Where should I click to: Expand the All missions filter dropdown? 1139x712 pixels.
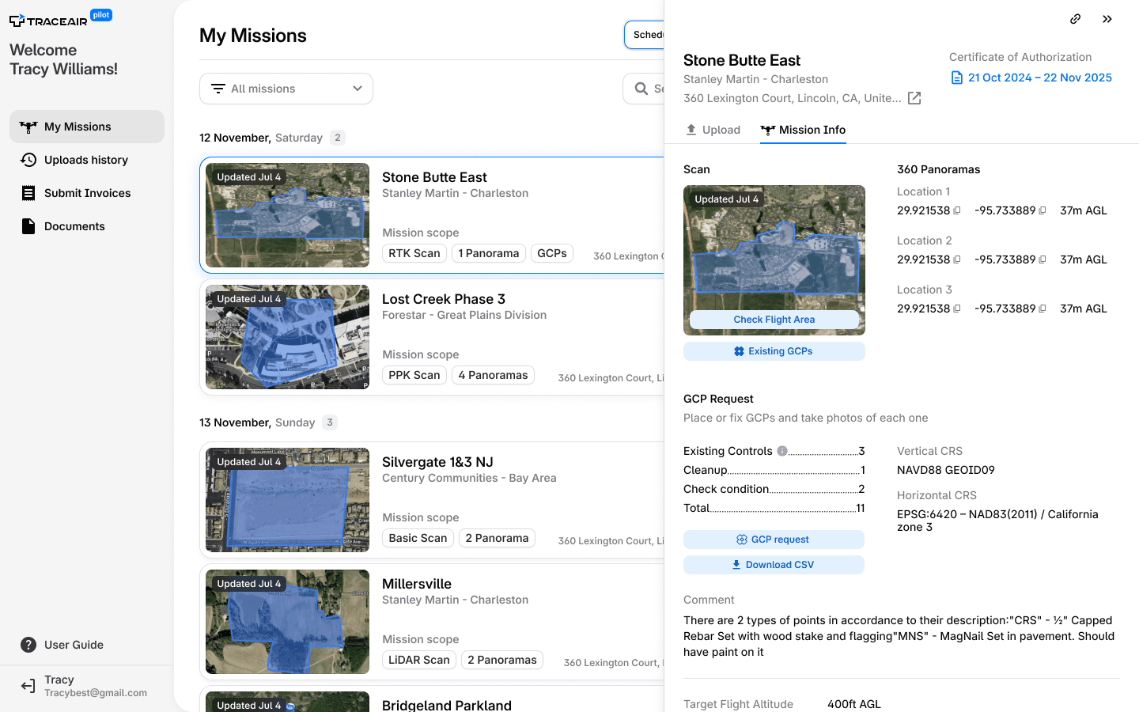tap(286, 89)
